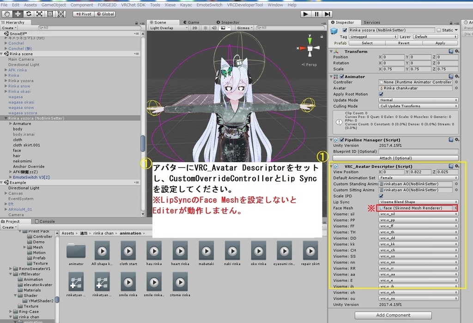
Task: Open the Culling Mode dropdown
Action: click(418, 106)
